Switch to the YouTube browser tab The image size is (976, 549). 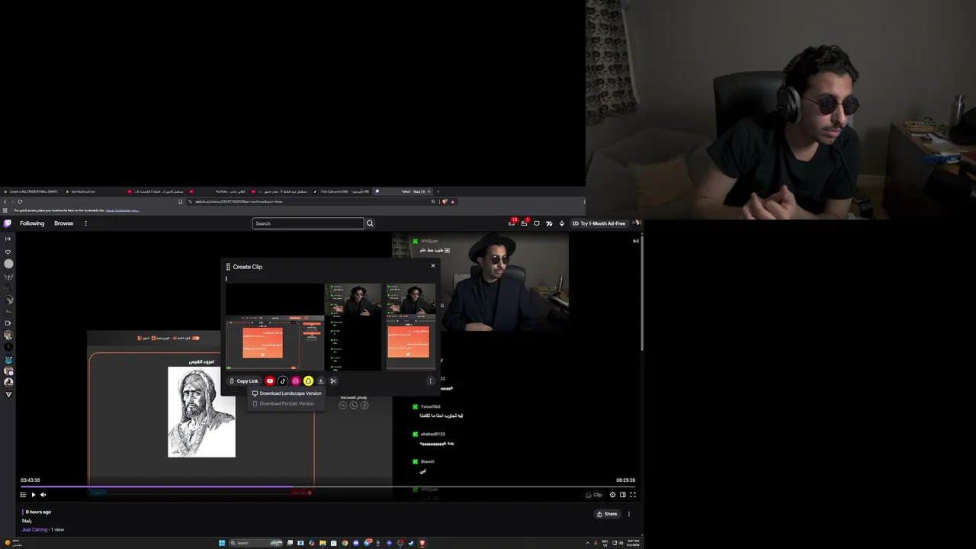click(221, 191)
